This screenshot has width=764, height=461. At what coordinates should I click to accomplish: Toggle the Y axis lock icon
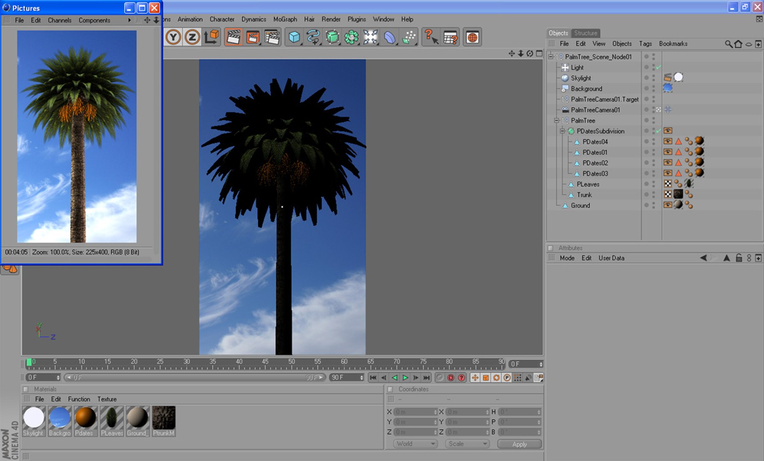[x=173, y=38]
